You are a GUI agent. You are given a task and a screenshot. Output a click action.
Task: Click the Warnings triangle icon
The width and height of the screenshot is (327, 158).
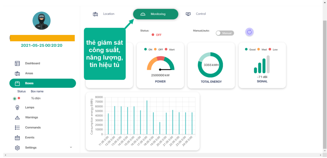pos(17,118)
